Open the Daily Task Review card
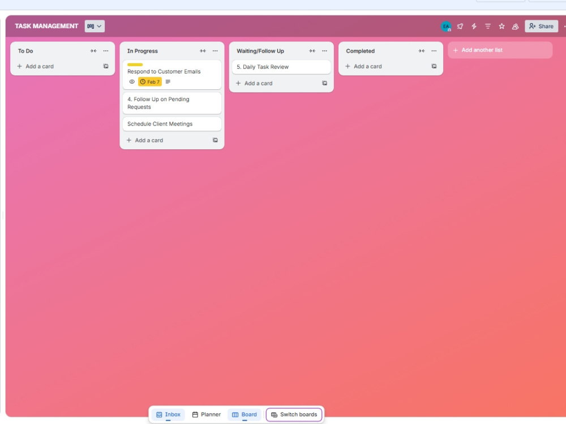Screen dimensions: 566x424 coord(281,67)
